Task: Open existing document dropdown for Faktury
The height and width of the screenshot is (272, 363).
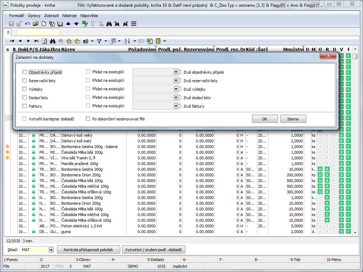Action: 176,106
